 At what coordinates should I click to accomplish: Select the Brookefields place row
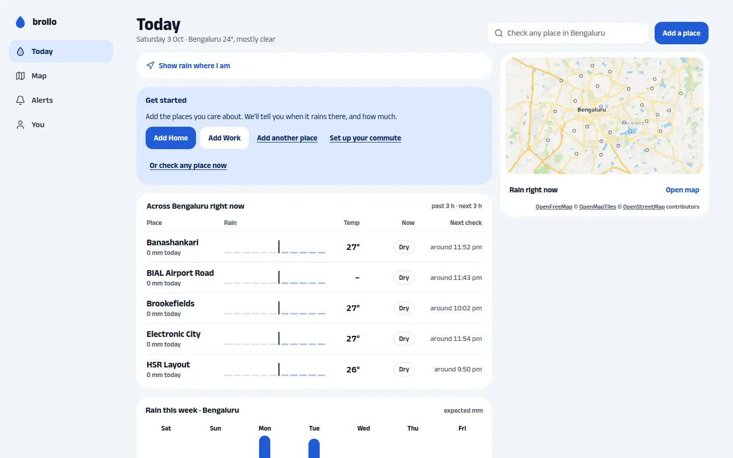click(x=314, y=308)
